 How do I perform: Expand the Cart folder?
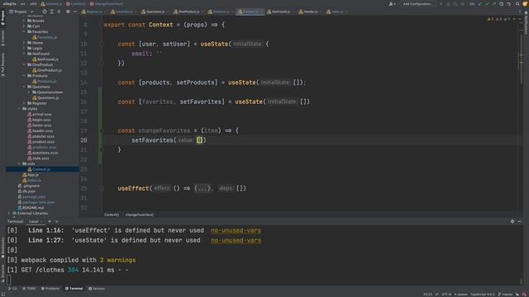click(24, 26)
